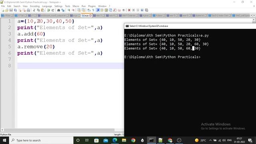Open the Language menu
The image size is (256, 144).
[x=47, y=6]
